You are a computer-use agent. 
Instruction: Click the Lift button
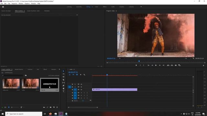[x=168, y=65]
